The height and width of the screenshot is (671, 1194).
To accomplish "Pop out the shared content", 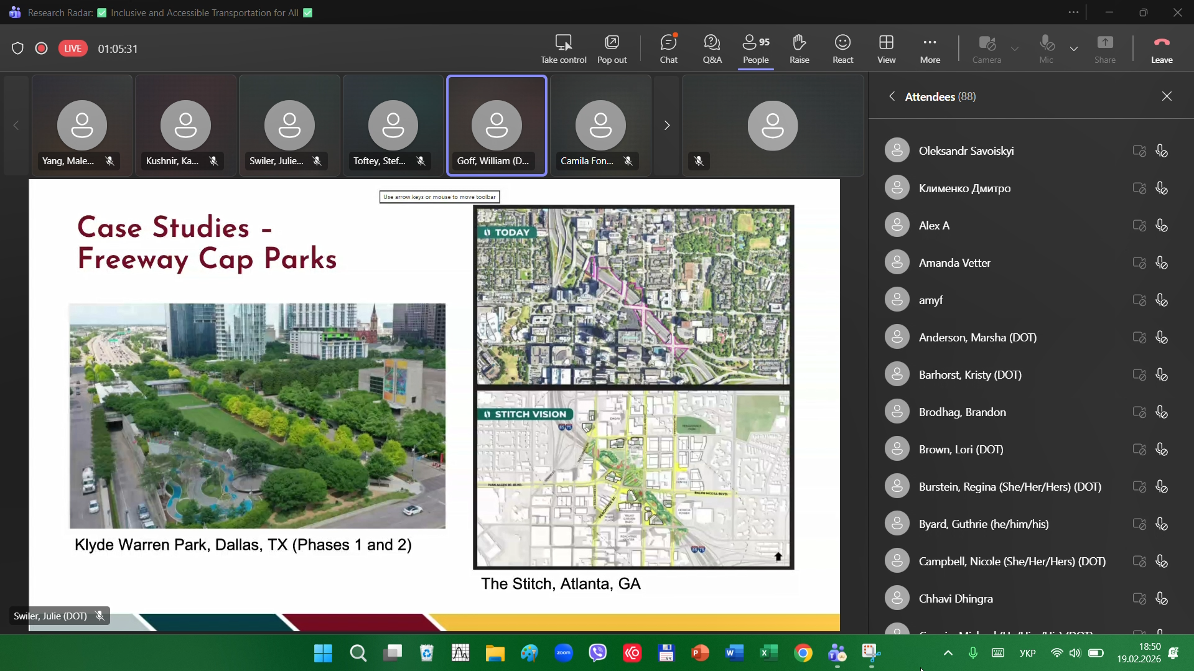I will click(x=612, y=49).
